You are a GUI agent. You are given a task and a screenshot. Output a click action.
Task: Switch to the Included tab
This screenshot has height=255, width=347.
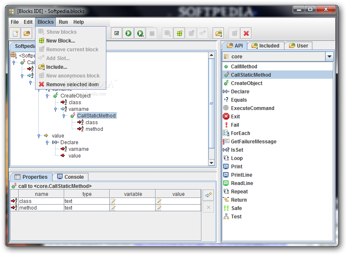click(x=265, y=46)
